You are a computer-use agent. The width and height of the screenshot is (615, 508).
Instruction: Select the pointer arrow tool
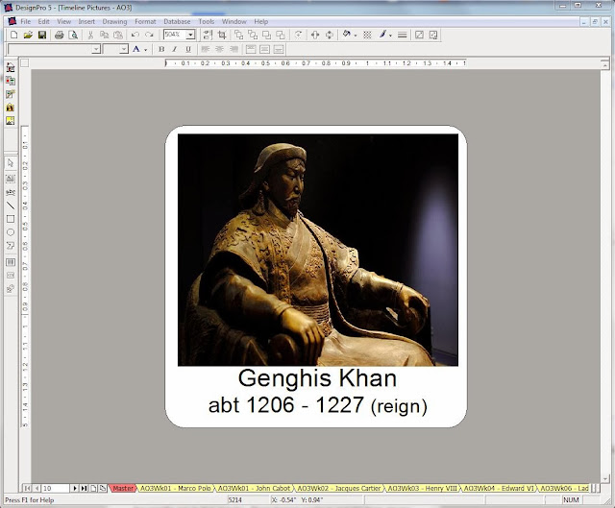click(x=11, y=162)
